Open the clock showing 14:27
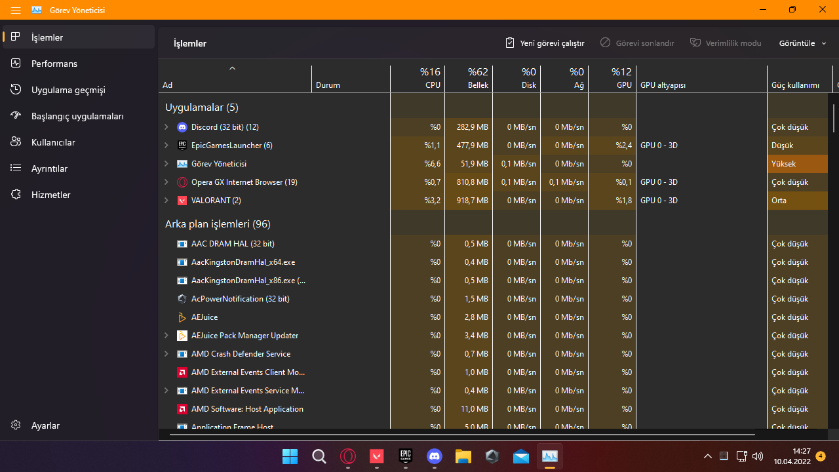This screenshot has width=839, height=472. tap(792, 456)
